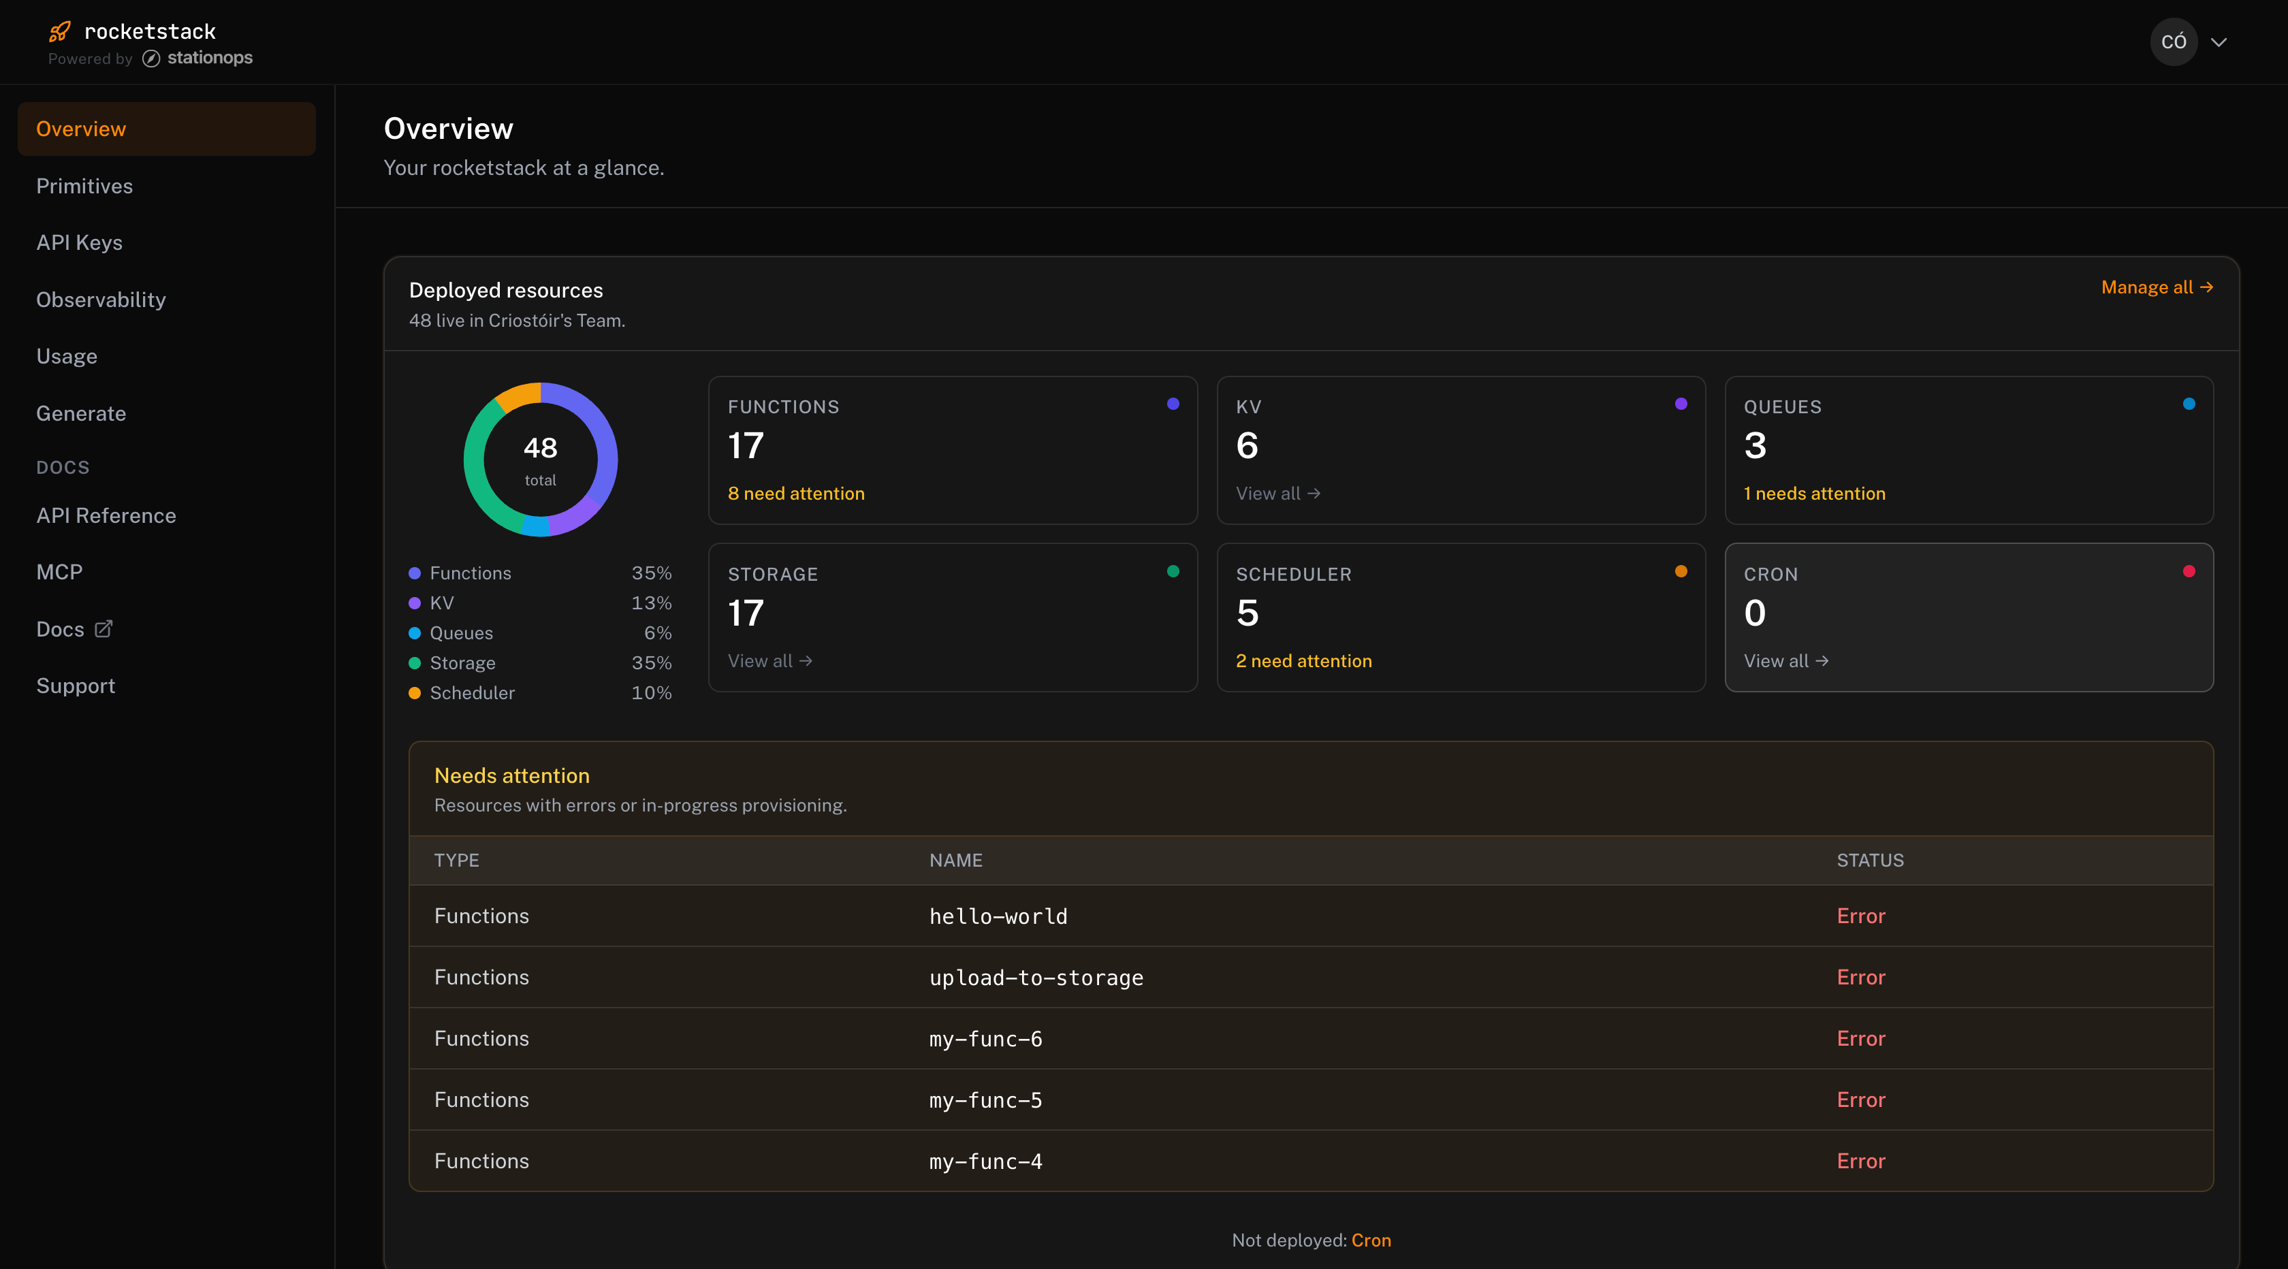Viewport: 2288px width, 1269px height.
Task: Click the Scheduler legend color dot
Action: coord(414,692)
